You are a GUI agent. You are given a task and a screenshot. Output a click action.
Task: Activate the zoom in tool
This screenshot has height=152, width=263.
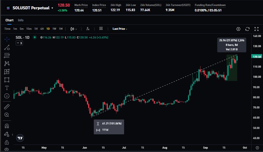point(7,115)
